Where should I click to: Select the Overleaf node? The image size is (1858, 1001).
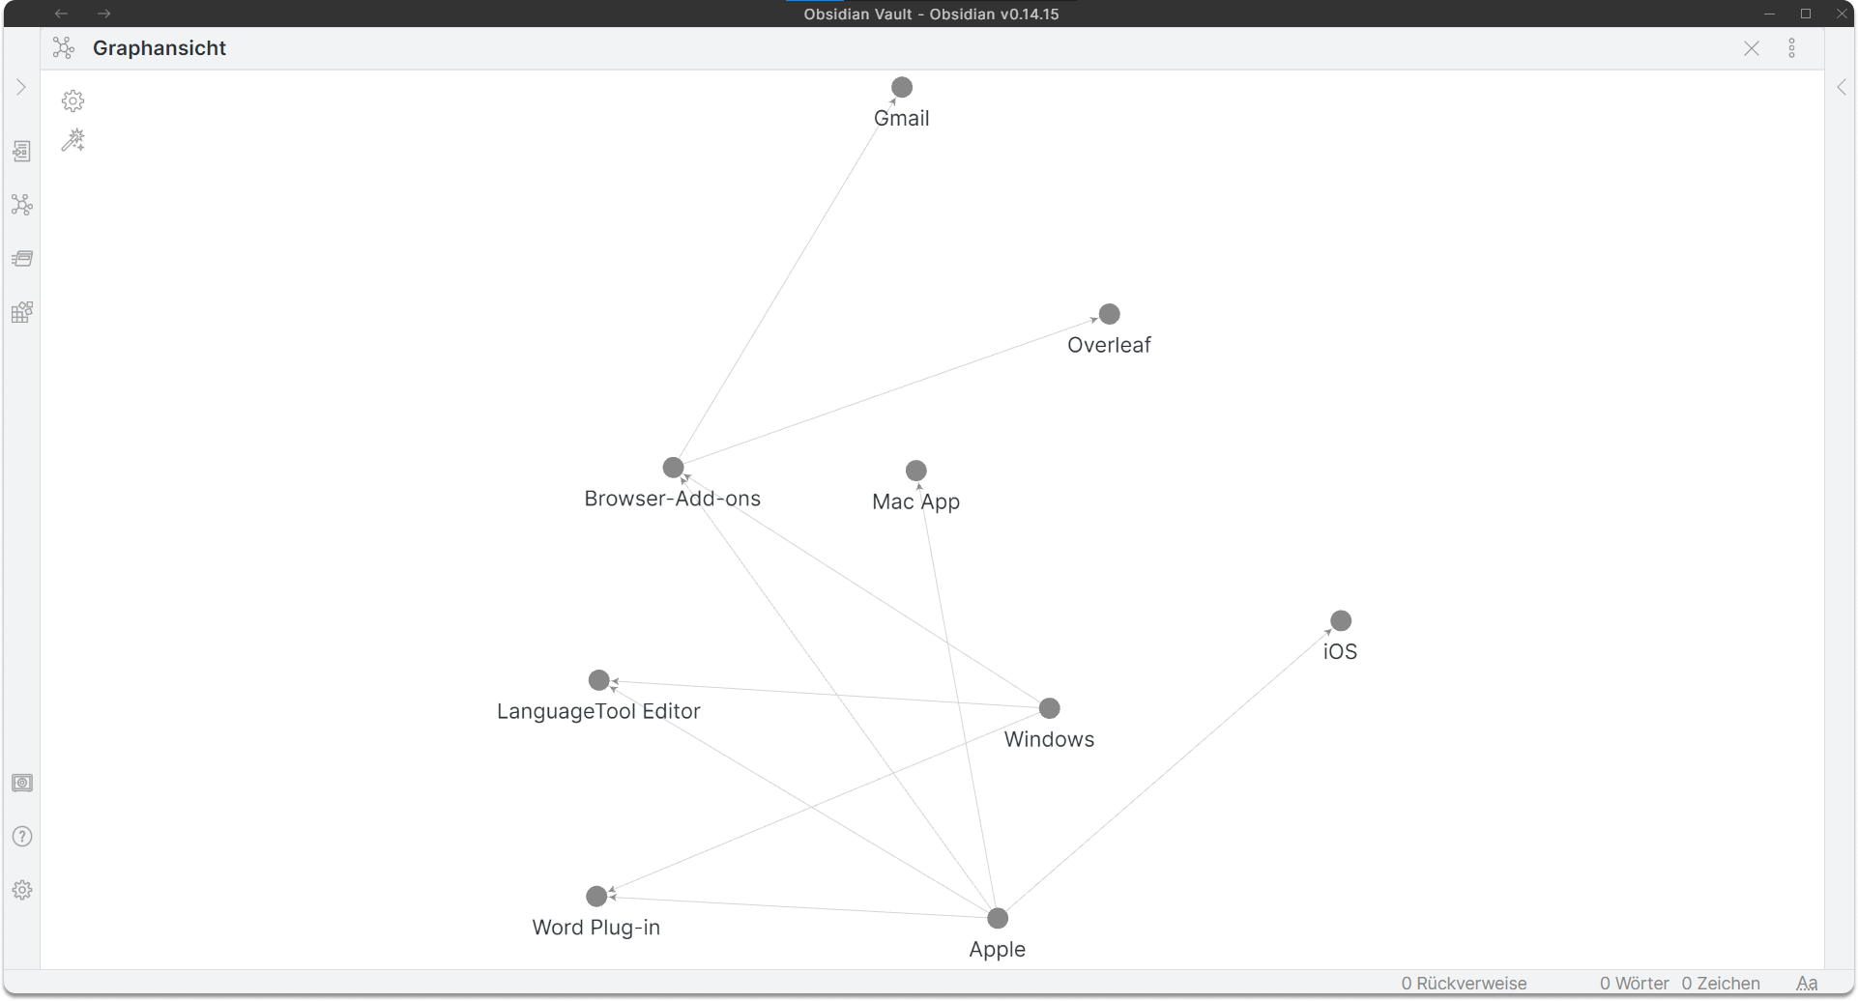tap(1110, 314)
